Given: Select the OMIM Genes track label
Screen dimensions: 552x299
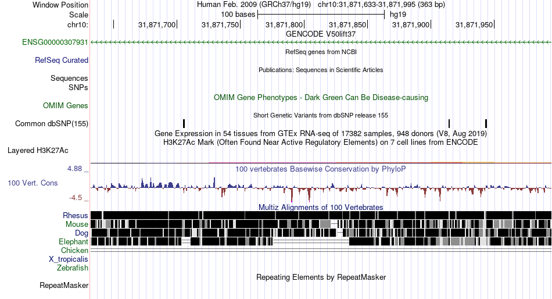Looking at the screenshot, I should [66, 105].
